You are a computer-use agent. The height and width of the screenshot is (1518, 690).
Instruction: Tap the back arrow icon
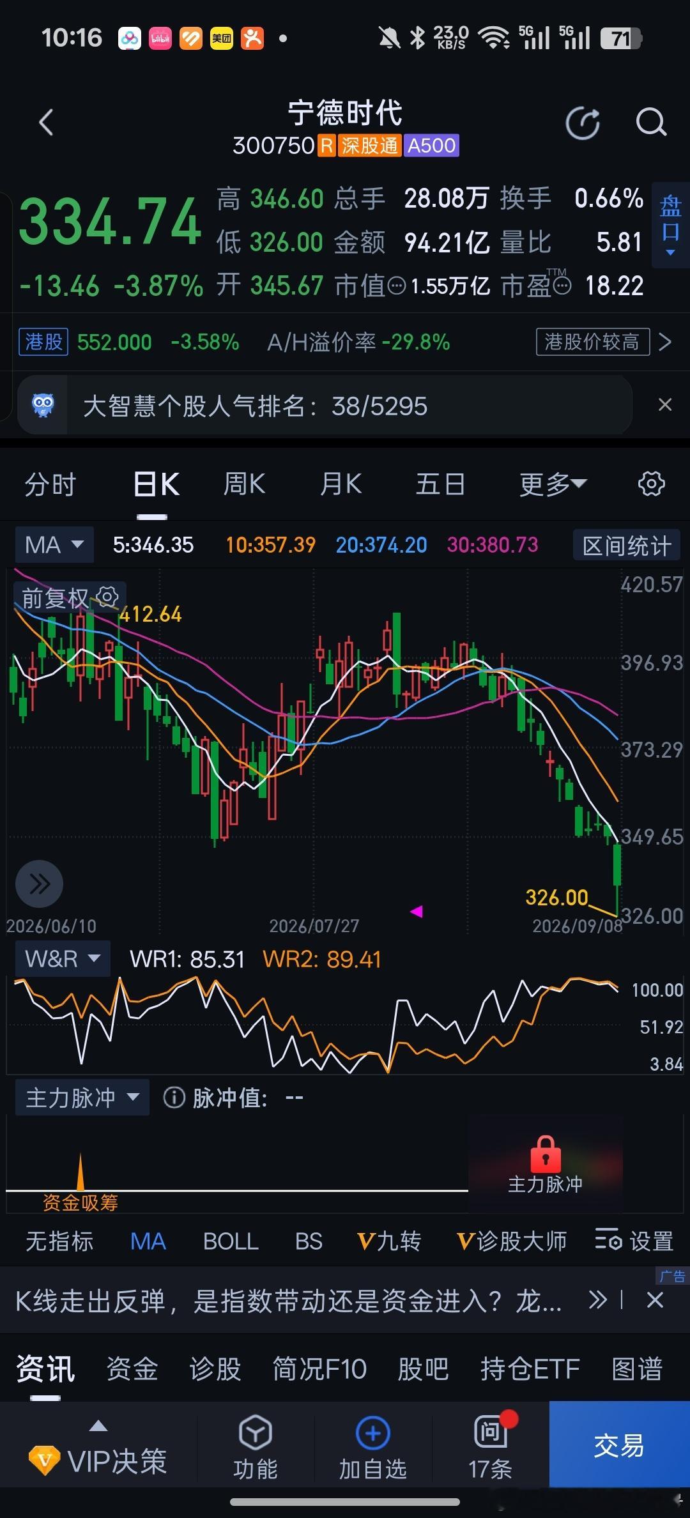coord(46,122)
